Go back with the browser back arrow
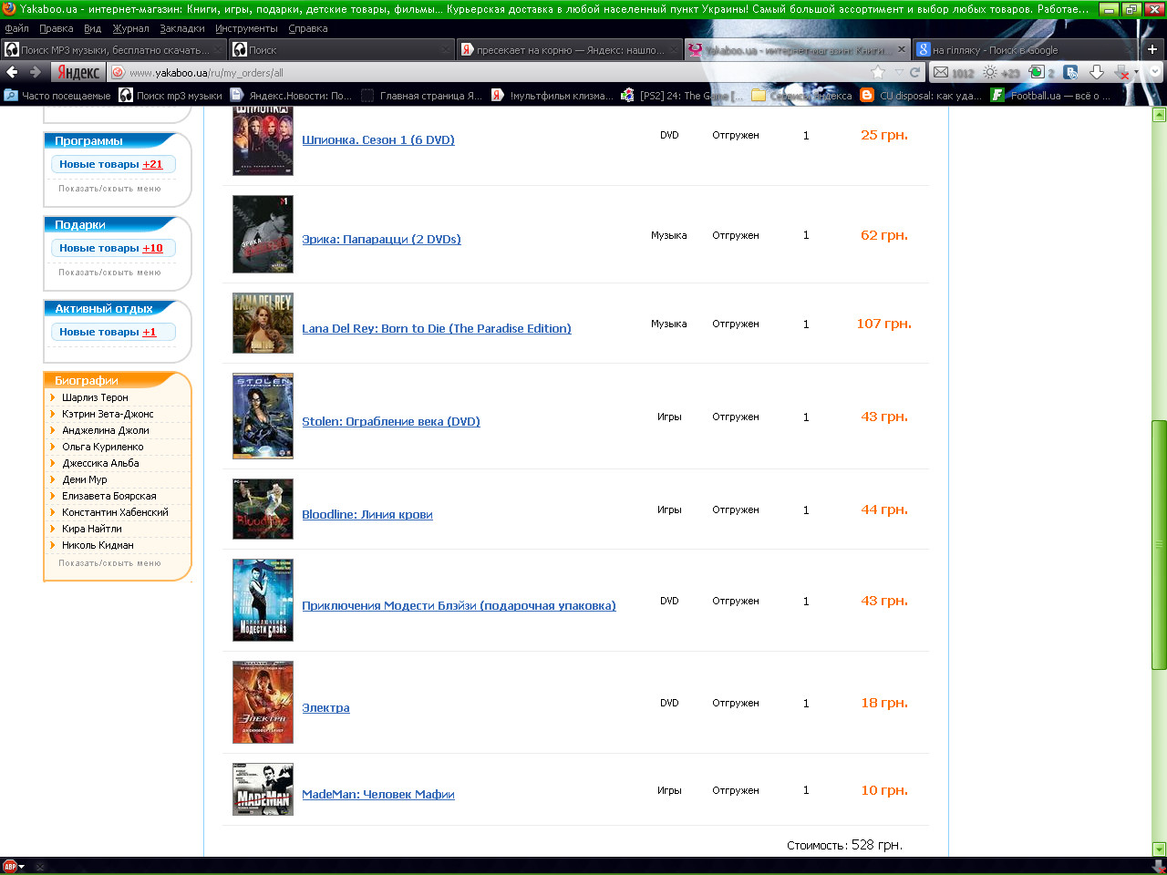Image resolution: width=1167 pixels, height=875 pixels. click(x=13, y=72)
